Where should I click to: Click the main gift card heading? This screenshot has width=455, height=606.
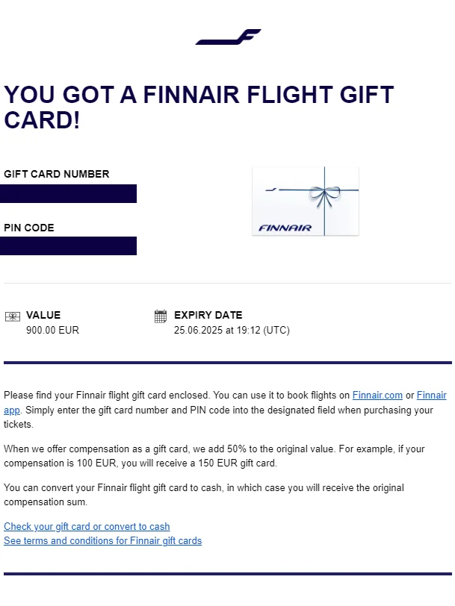pyautogui.click(x=199, y=107)
